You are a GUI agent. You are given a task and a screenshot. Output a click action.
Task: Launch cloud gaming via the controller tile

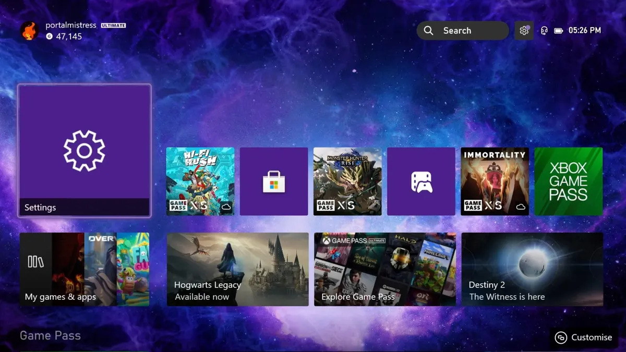[421, 181]
